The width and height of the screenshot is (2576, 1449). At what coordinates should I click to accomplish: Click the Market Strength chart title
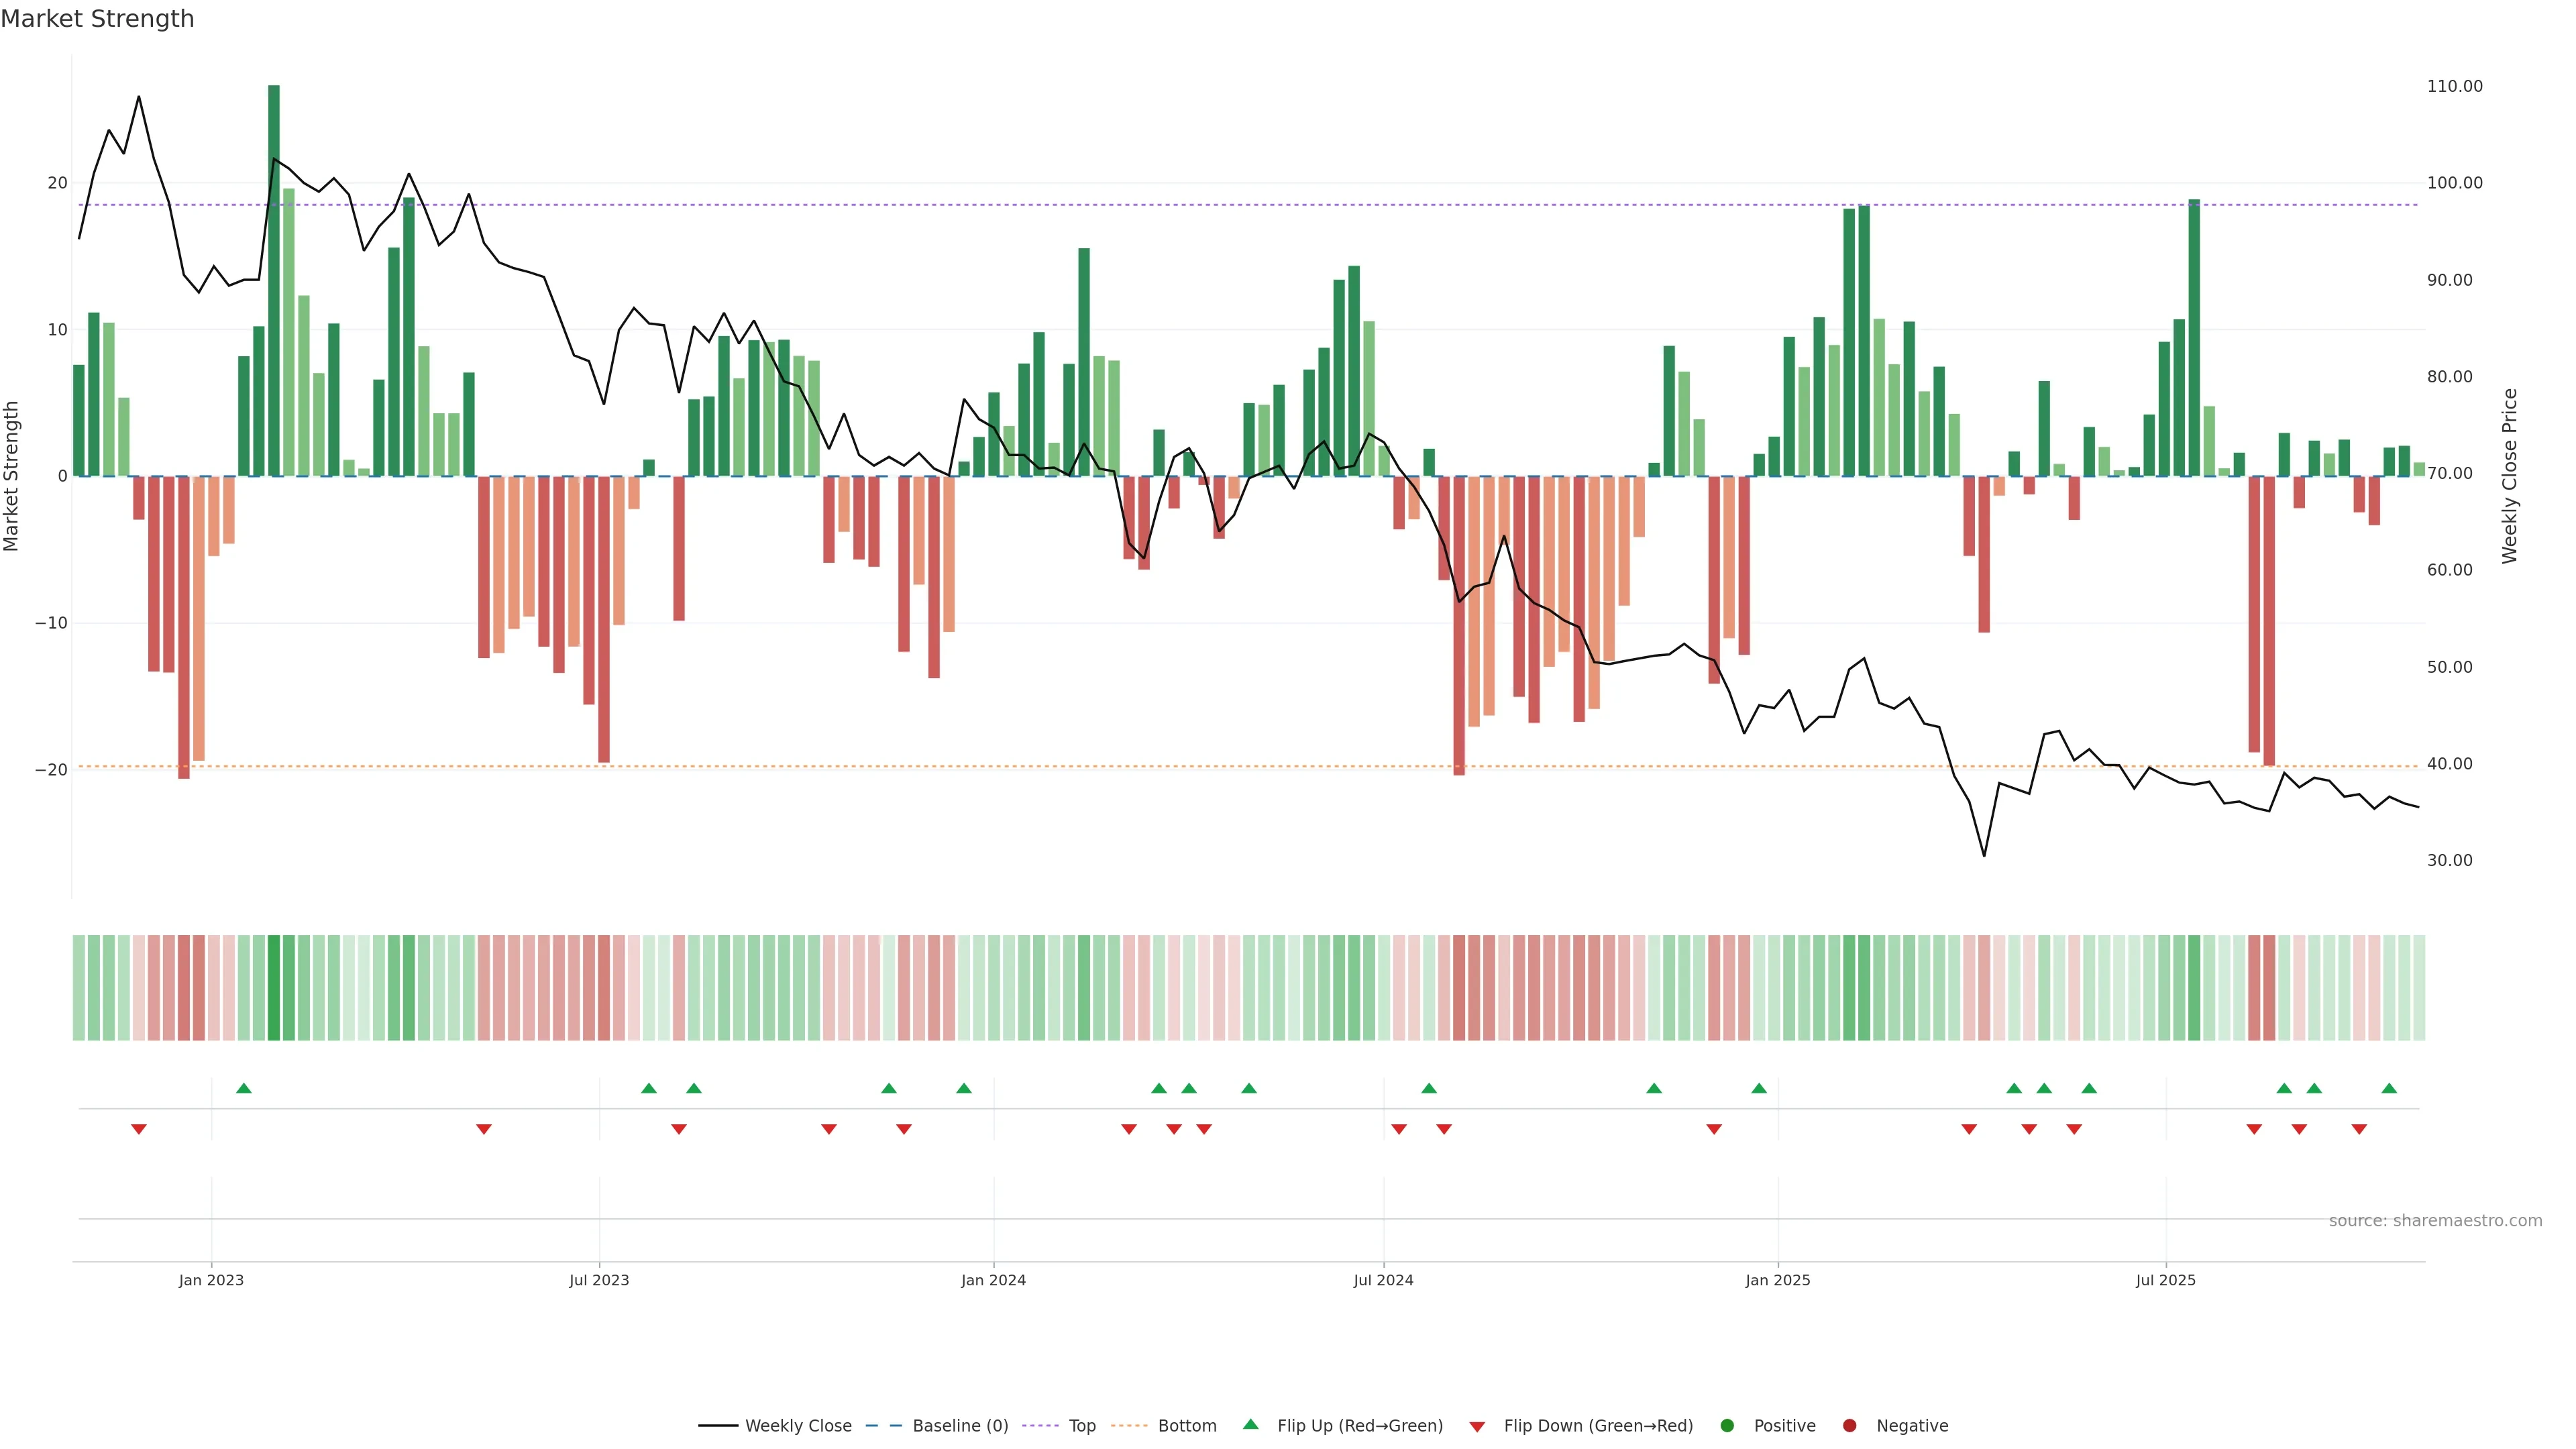click(x=97, y=19)
